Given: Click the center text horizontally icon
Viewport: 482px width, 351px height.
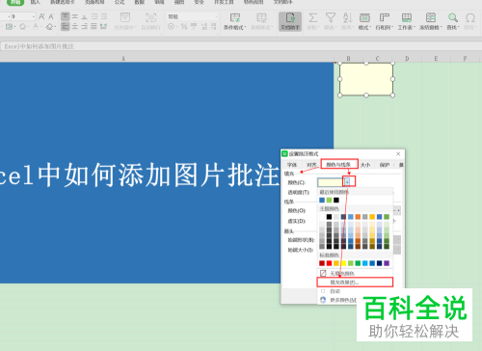Looking at the screenshot, I should pyautogui.click(x=75, y=26).
